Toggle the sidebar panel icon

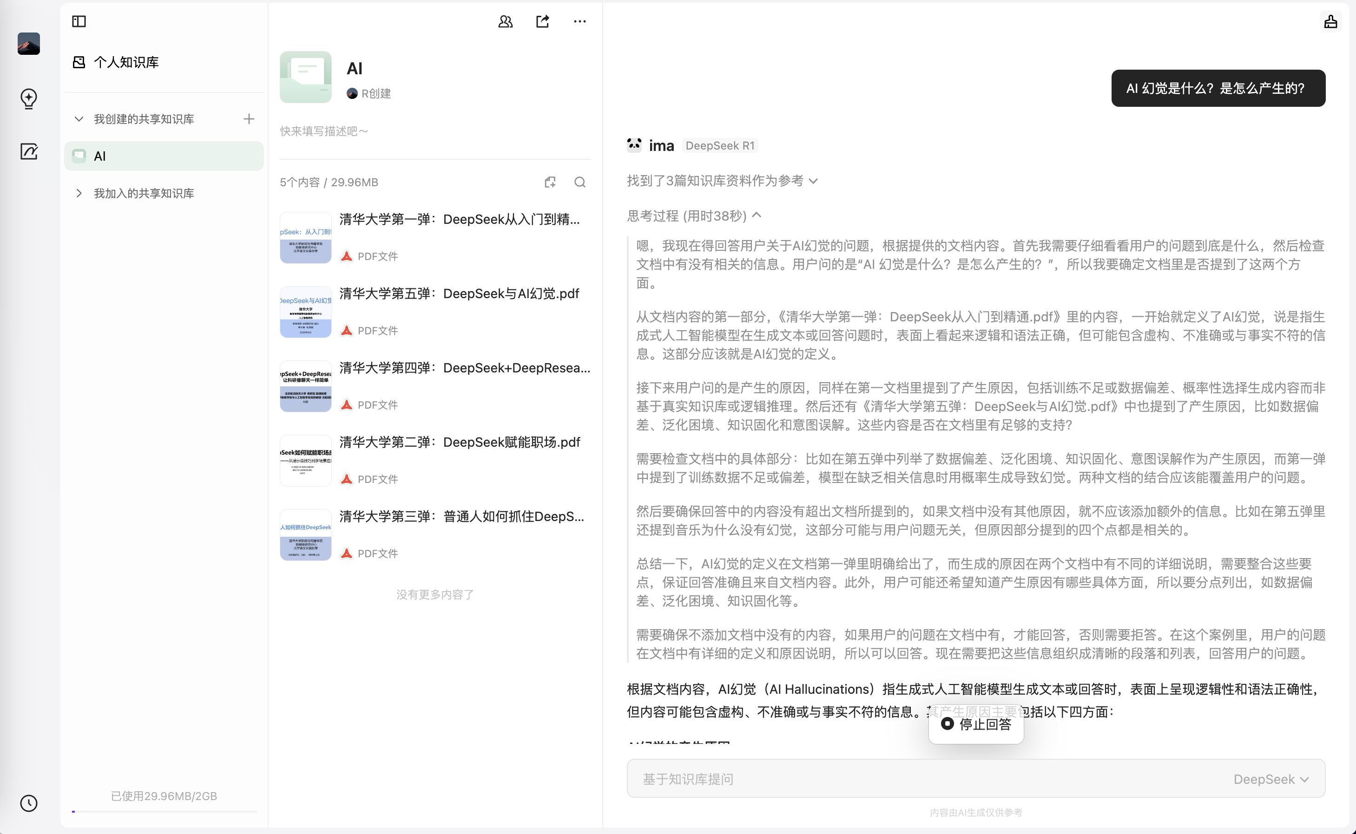[x=79, y=21]
